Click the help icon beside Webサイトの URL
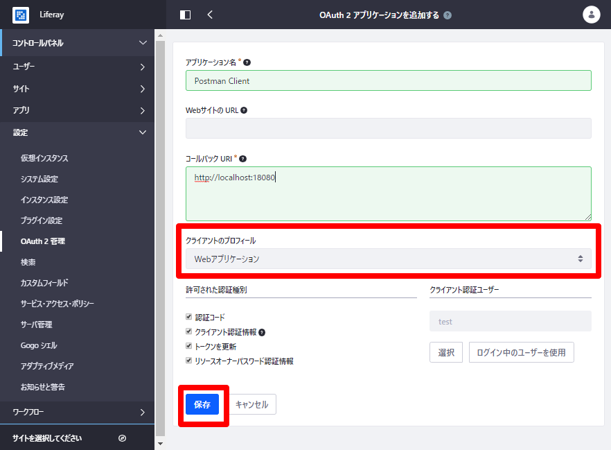 click(244, 109)
